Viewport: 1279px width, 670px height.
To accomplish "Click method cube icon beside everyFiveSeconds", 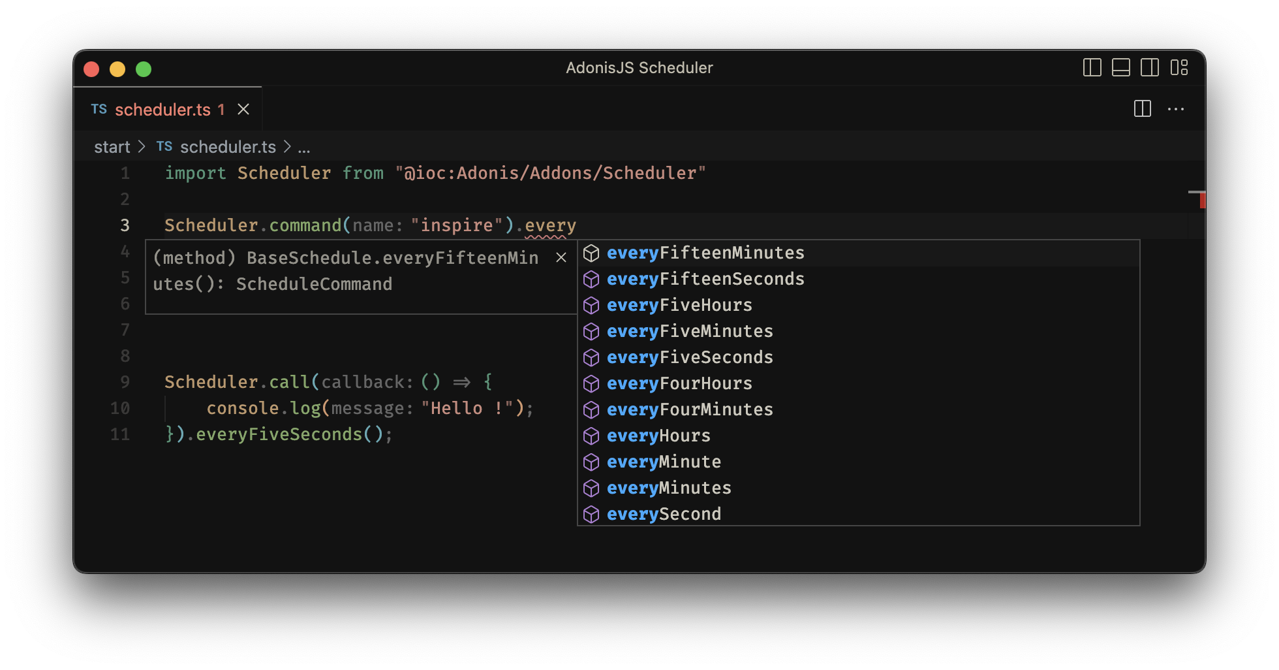I will click(x=591, y=358).
